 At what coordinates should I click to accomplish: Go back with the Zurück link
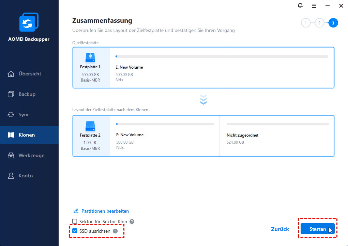point(280,229)
